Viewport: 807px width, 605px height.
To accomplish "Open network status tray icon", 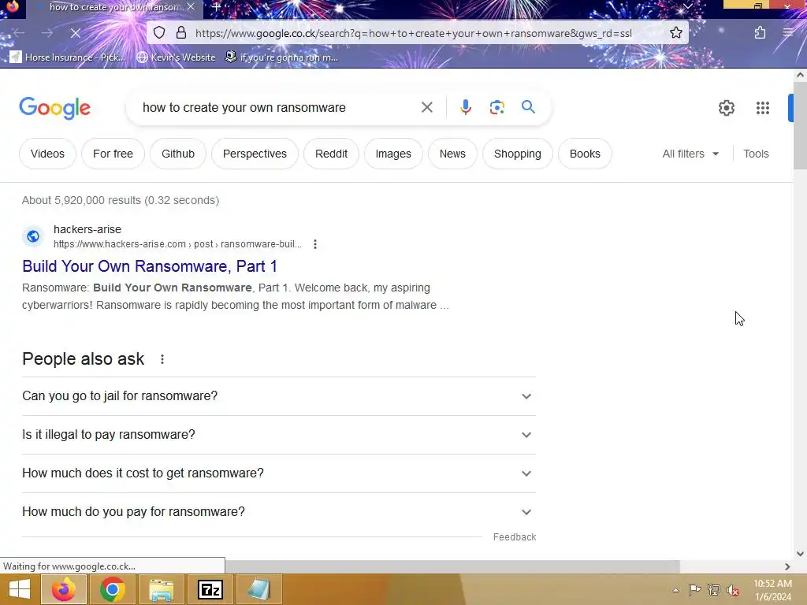I will pyautogui.click(x=714, y=590).
